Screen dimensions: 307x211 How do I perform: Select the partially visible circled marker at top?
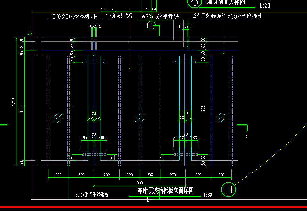point(194,3)
